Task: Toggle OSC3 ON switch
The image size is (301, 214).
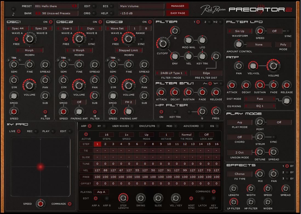Action: click(150, 22)
